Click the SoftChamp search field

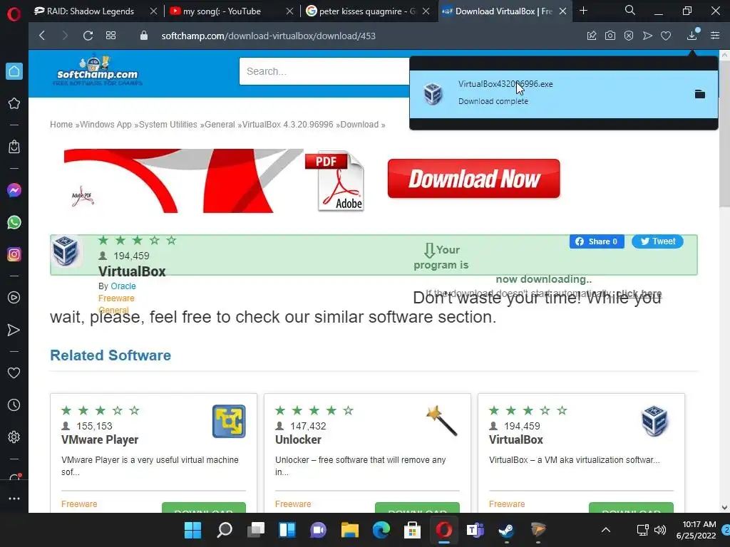click(324, 71)
